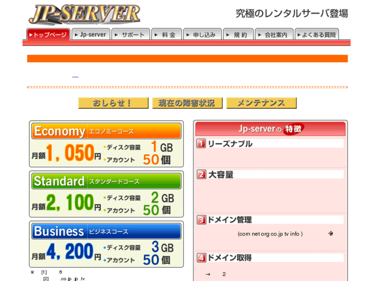Open the Jp-server tab

click(91, 35)
